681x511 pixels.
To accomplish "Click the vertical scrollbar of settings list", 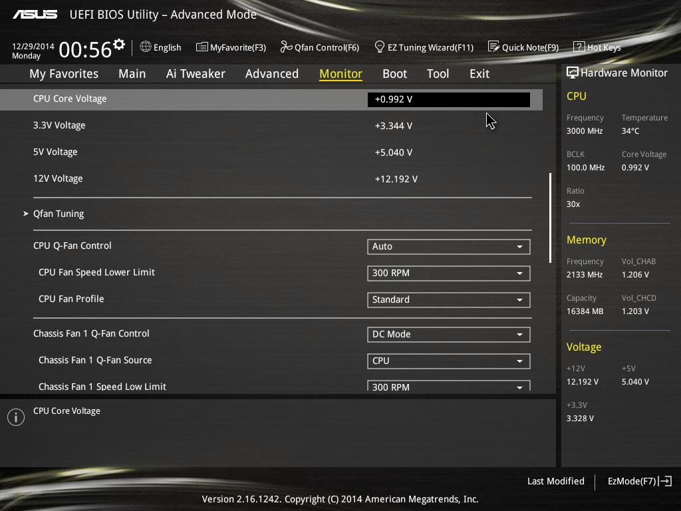I will tap(550, 218).
